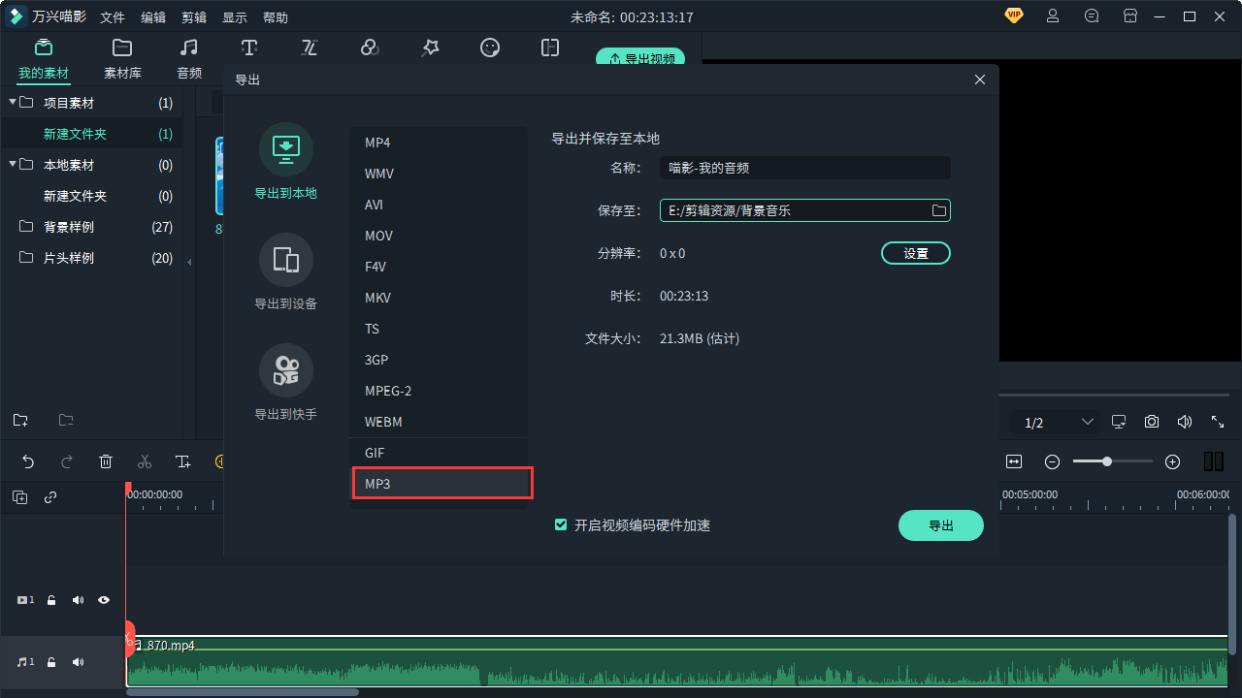This screenshot has height=698, width=1242.
Task: Expand the 本地素材 folder tree
Action: tap(15, 165)
